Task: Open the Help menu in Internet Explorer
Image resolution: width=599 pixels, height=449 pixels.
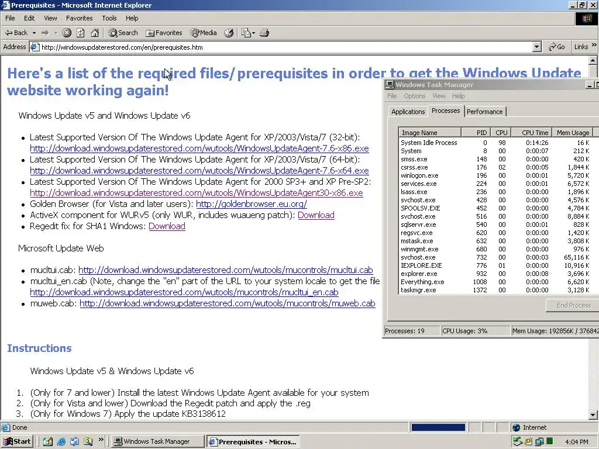Action: pyautogui.click(x=132, y=18)
